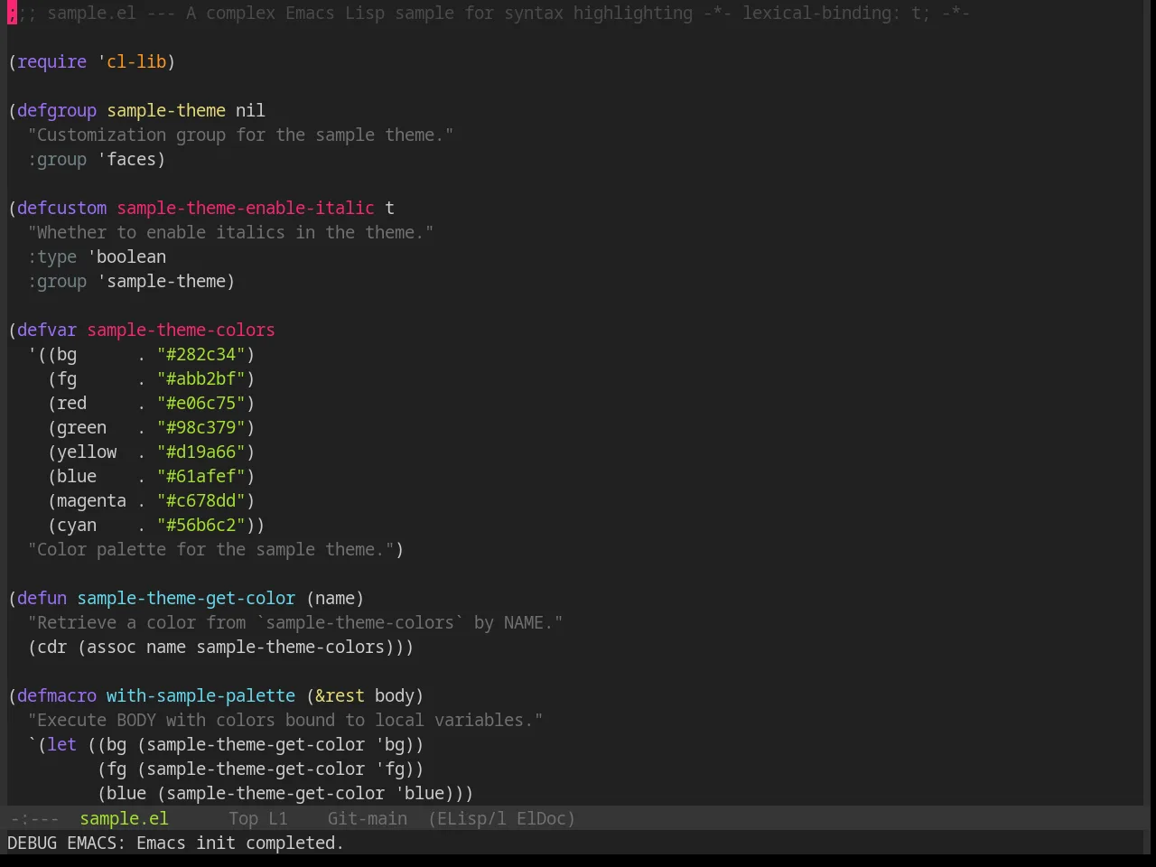The width and height of the screenshot is (1156, 867).
Task: Click the 'assoc' function call
Action: click(111, 647)
